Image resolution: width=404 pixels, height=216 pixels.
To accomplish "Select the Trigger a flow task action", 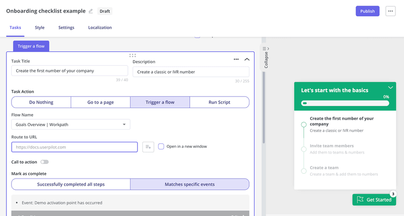I will point(160,102).
